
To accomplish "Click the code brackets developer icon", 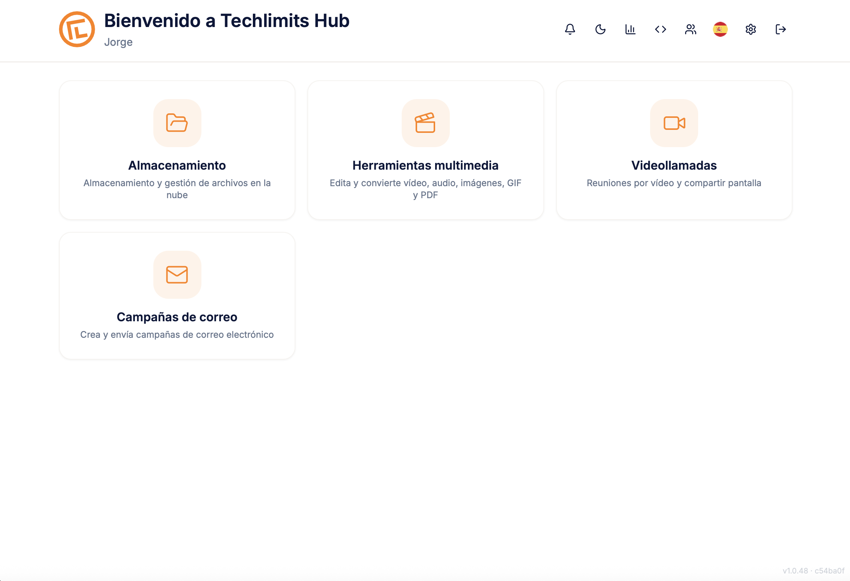I will (660, 29).
